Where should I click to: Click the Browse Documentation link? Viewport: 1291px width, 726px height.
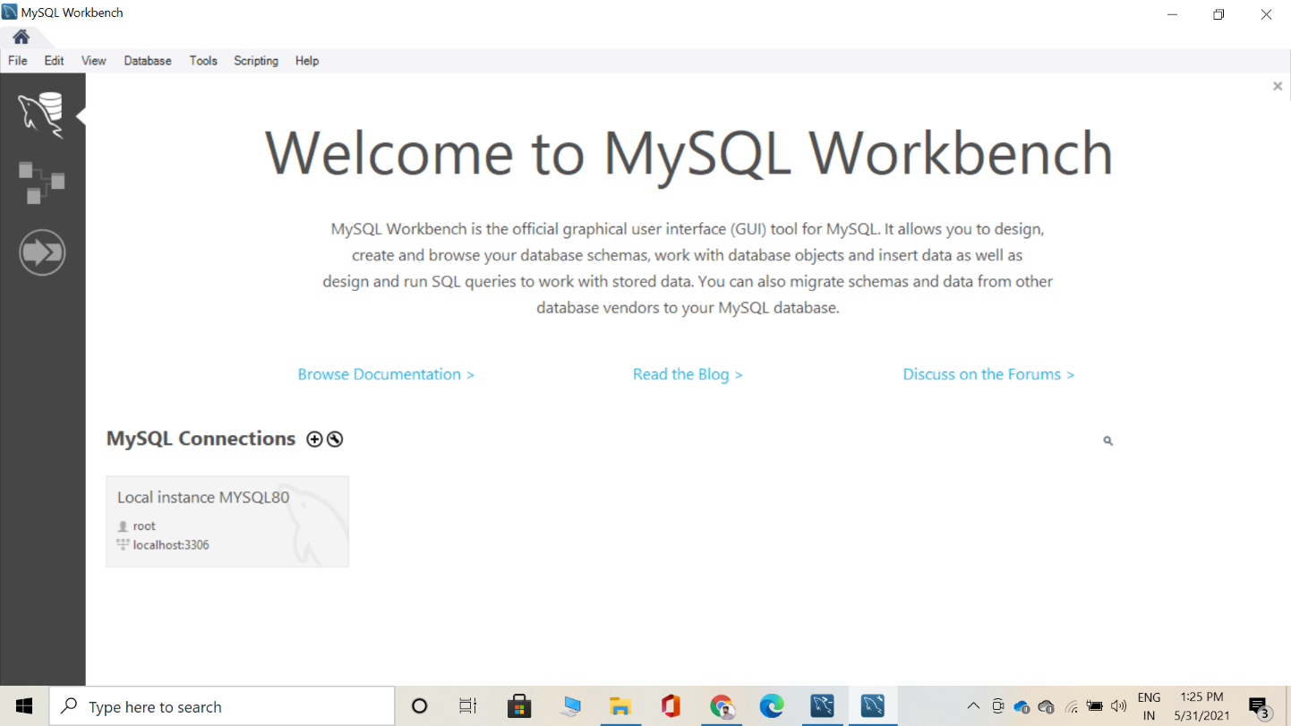(x=386, y=374)
